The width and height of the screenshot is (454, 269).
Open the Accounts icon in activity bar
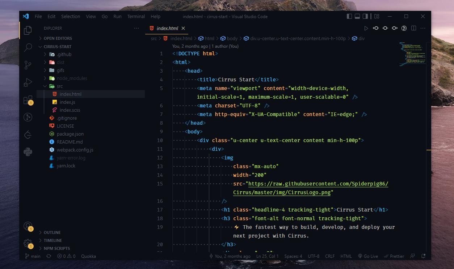tap(28, 226)
